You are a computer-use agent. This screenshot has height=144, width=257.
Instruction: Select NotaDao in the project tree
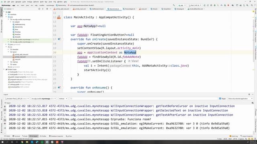click(18, 34)
